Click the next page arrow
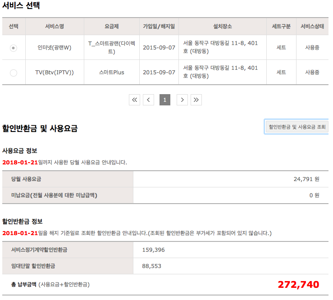The height and width of the screenshot is (300, 333). coord(182,100)
